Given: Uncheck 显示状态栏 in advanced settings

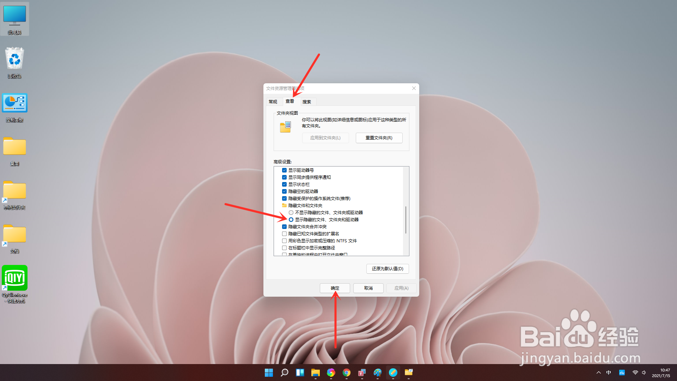Looking at the screenshot, I should click(x=284, y=184).
